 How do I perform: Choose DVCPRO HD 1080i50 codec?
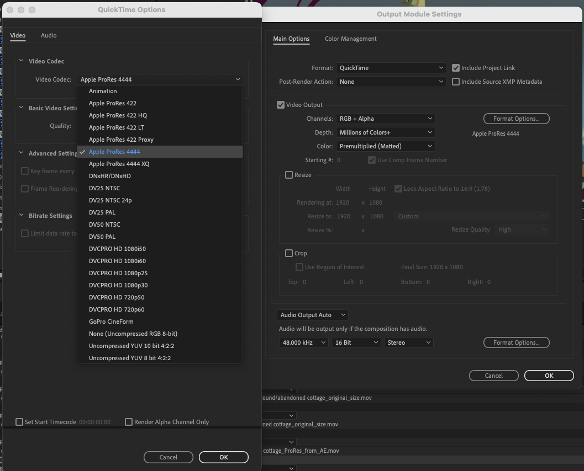point(160,249)
